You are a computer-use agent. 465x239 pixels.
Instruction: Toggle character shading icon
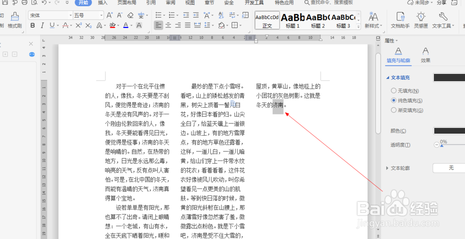click(139, 26)
